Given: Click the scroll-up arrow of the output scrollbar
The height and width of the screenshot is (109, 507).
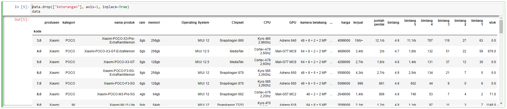Looking at the screenshot, I should [x=501, y=18].
